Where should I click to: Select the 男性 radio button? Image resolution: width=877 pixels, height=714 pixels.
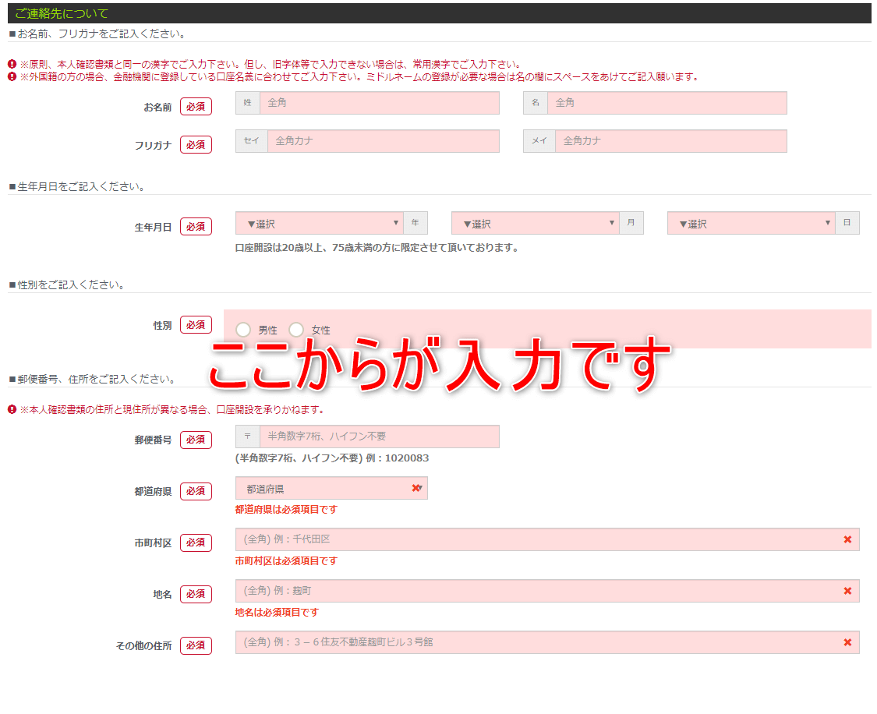pyautogui.click(x=243, y=330)
